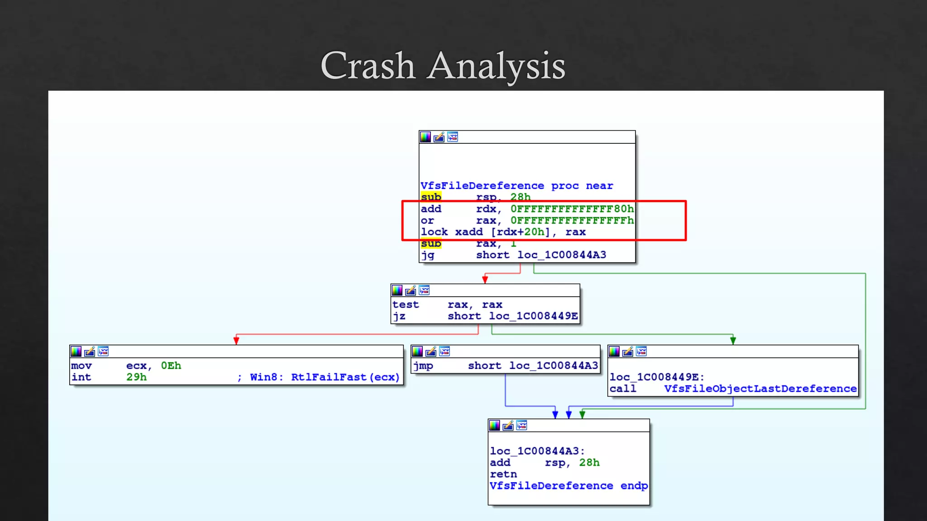Screen dimensions: 927x521
Task: Click loc_1C00844A3 in the jg instruction
Action: 561,255
